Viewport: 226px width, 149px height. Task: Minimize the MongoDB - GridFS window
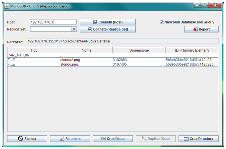[x=197, y=5]
